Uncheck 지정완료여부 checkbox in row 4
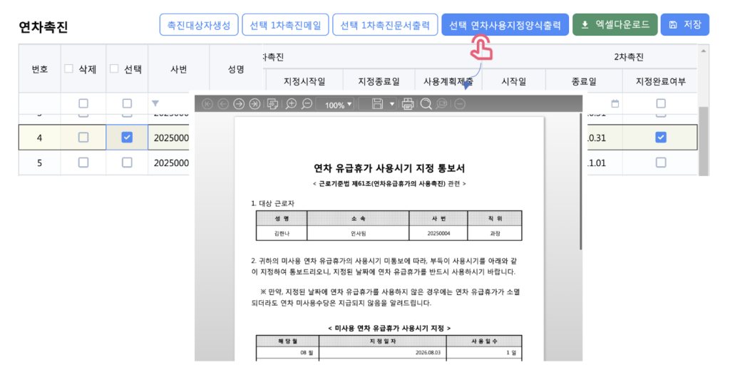The width and height of the screenshot is (730, 382). coord(661,137)
